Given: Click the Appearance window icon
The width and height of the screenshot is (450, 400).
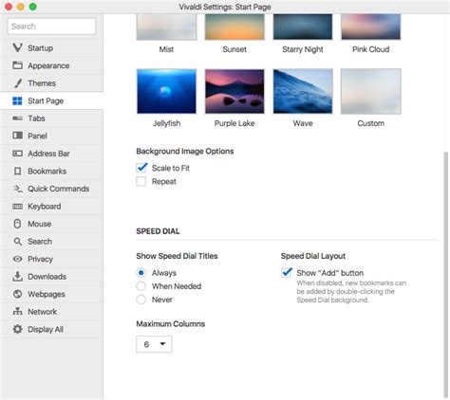Looking at the screenshot, I should click(x=17, y=65).
